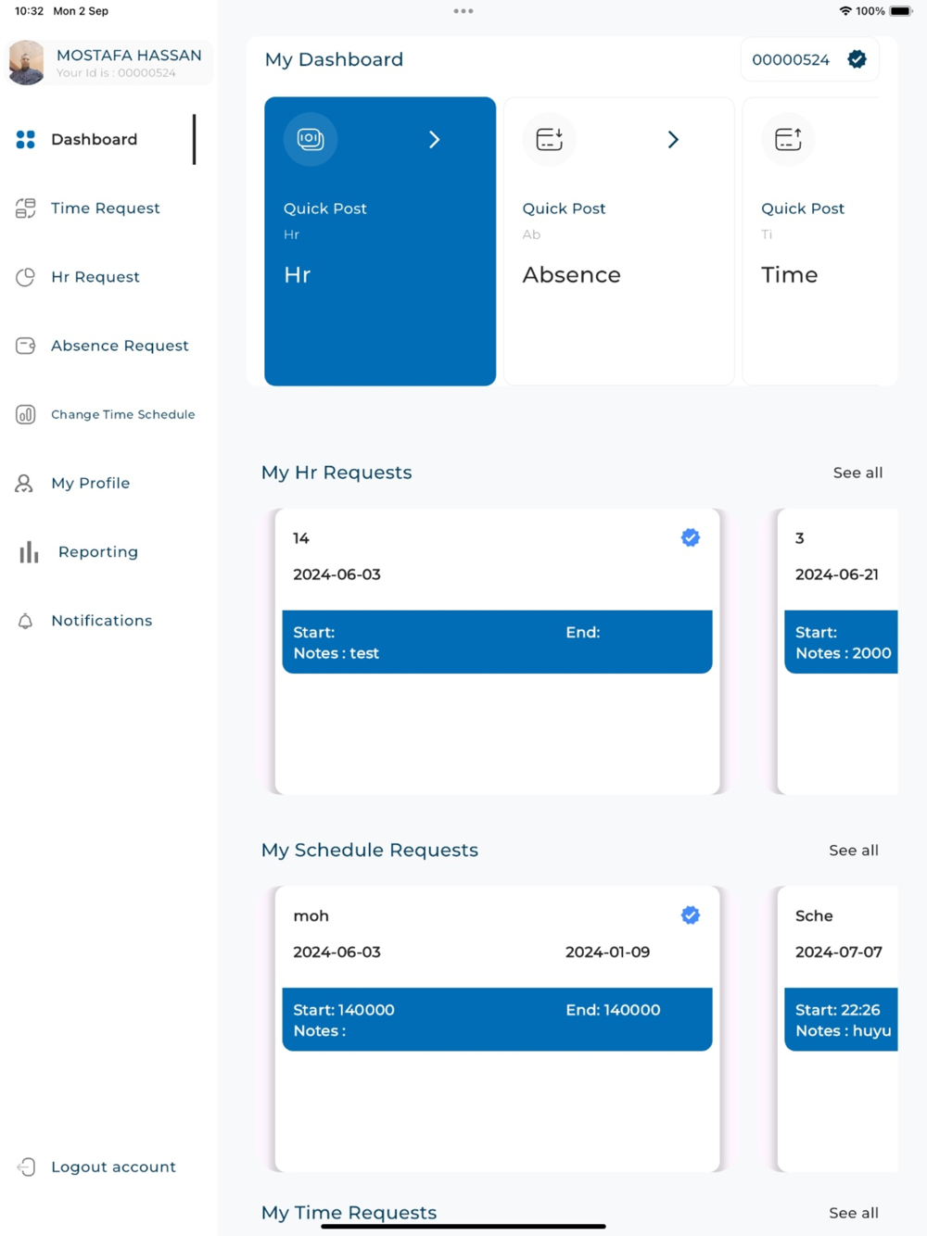This screenshot has height=1236, width=927.
Task: Tap the Wi-Fi icon in status bar
Action: [845, 11]
